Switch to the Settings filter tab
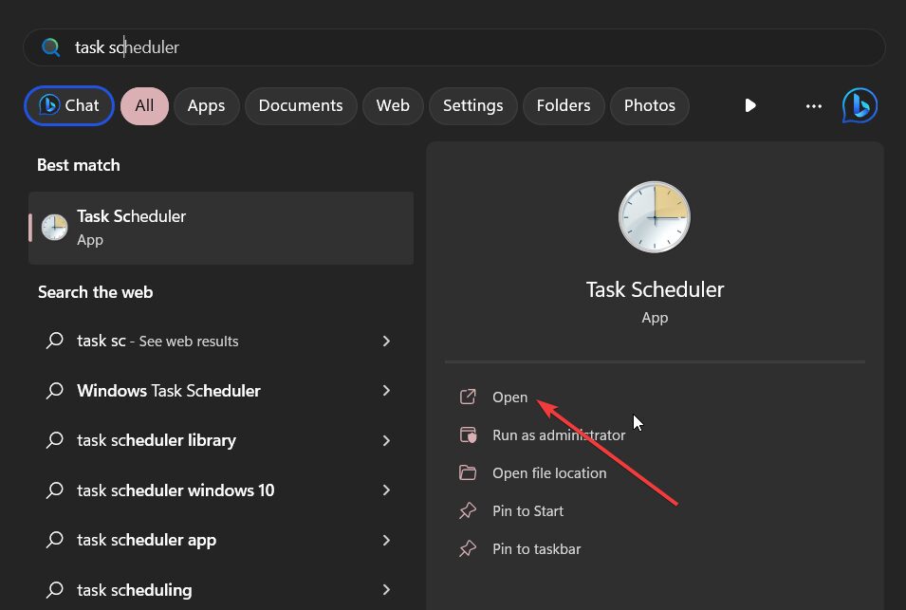Viewport: 906px width, 610px height. [472, 105]
